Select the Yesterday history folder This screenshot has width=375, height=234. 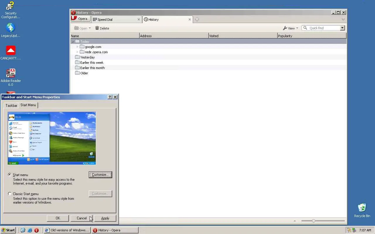pyautogui.click(x=87, y=57)
